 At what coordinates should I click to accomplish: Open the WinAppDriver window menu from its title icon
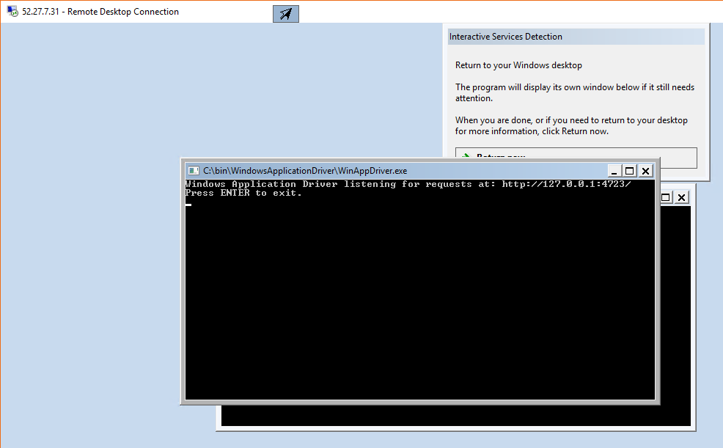193,170
